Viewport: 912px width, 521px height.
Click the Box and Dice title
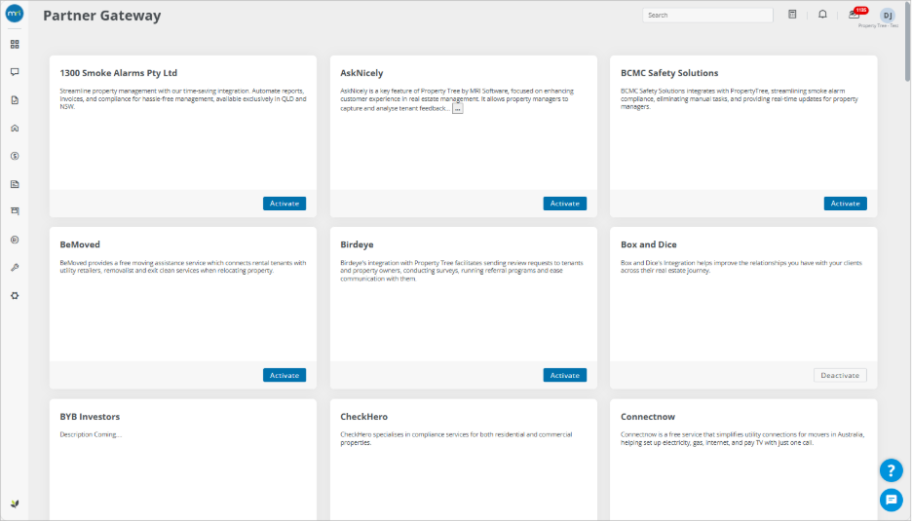point(649,244)
